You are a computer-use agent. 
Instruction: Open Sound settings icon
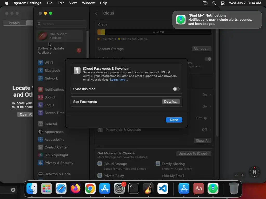[40, 97]
